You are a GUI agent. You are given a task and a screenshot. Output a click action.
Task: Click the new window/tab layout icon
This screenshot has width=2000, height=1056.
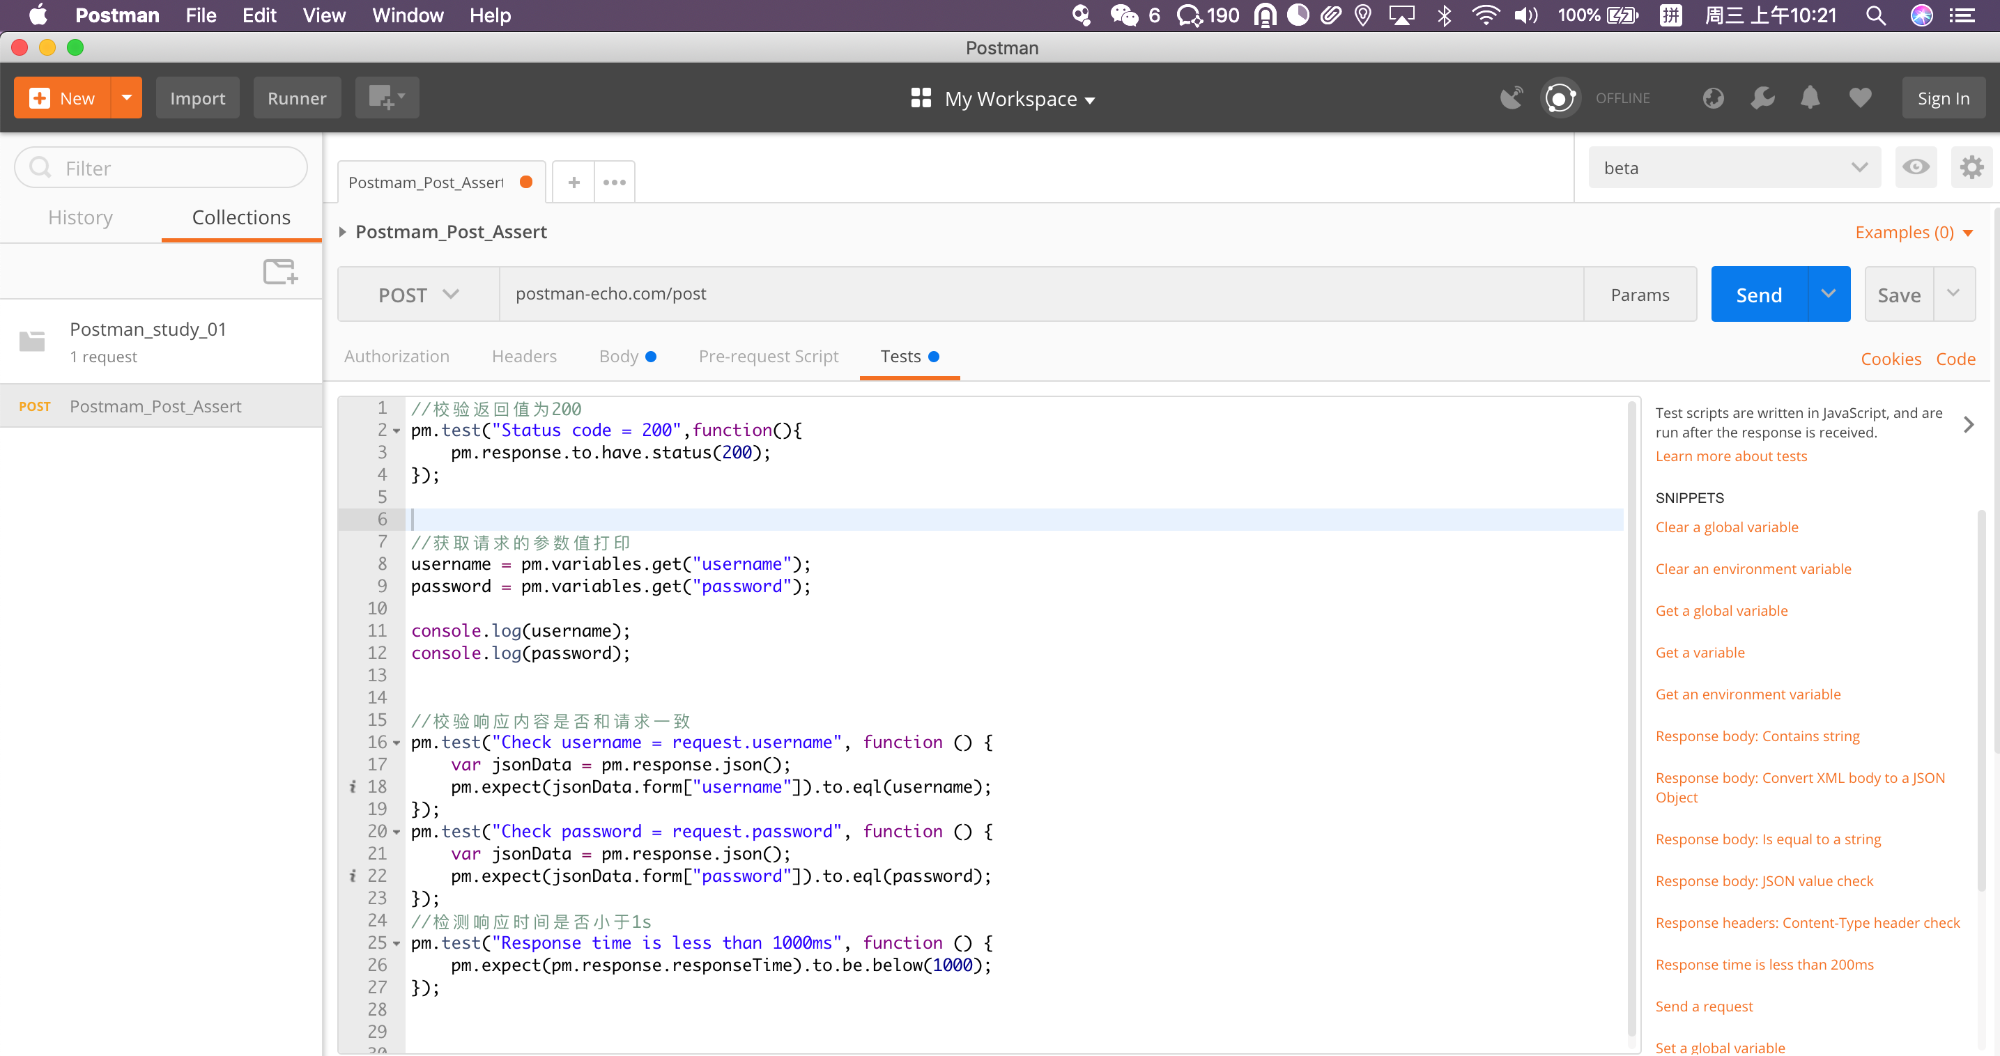point(387,98)
